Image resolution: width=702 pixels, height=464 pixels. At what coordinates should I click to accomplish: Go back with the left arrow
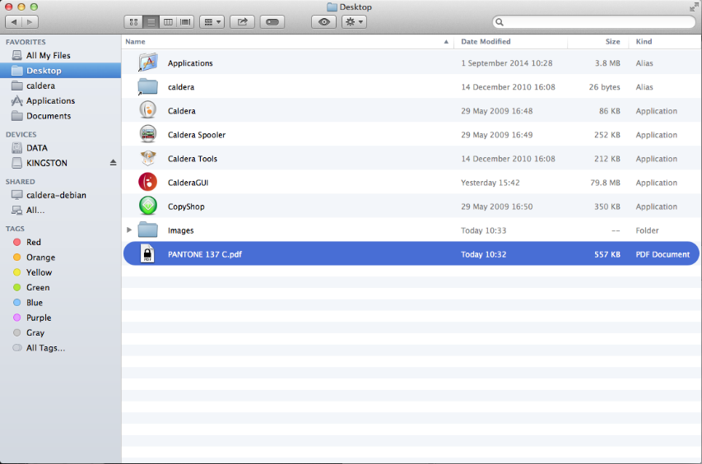click(13, 22)
